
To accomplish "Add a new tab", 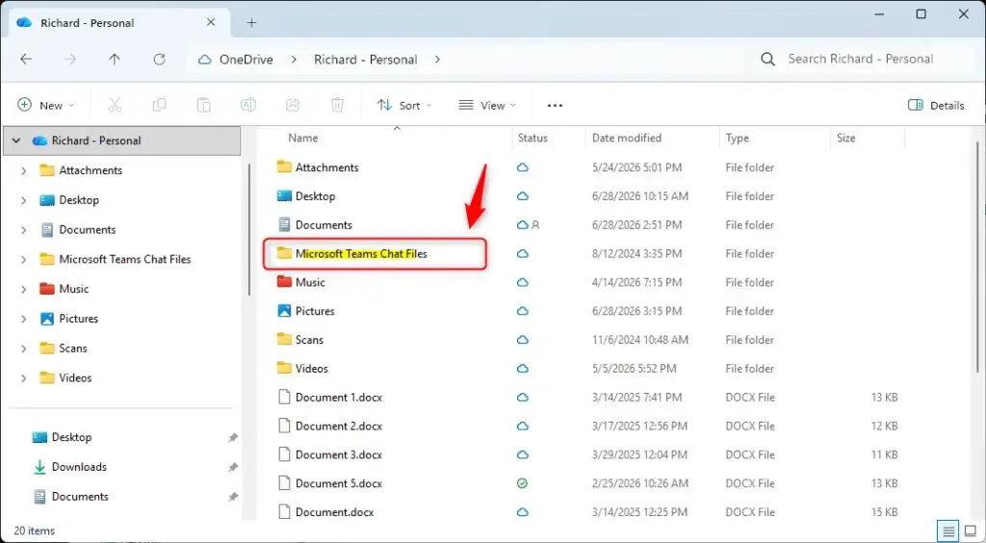I will 251,23.
